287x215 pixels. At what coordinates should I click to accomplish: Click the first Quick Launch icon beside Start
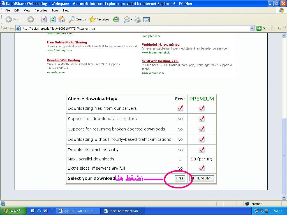tap(33, 211)
